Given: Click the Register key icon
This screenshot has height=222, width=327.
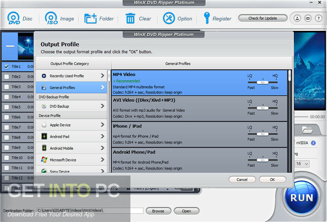Looking at the screenshot, I should point(207,18).
